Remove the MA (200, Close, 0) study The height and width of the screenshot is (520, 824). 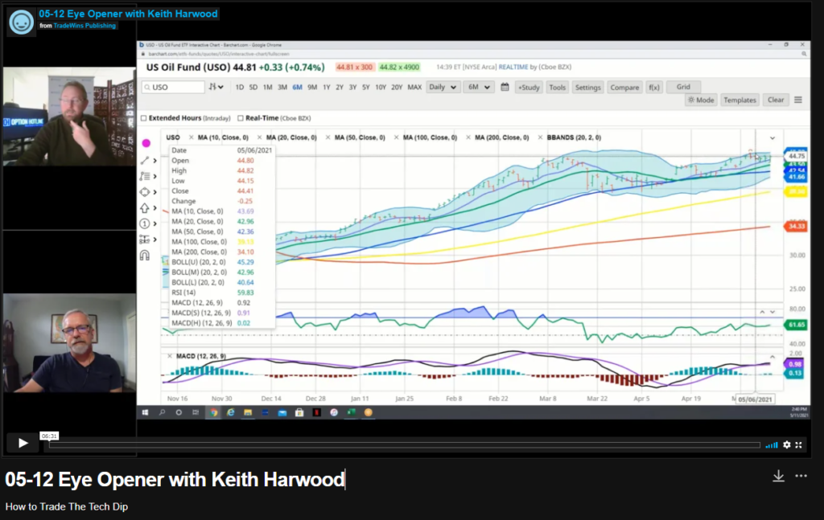tap(468, 137)
